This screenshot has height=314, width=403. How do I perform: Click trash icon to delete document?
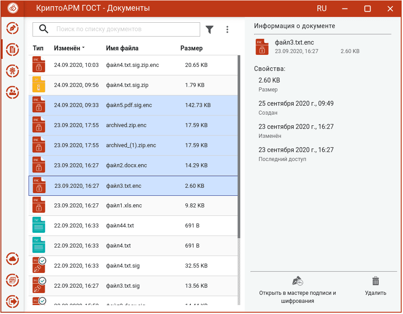click(x=375, y=281)
